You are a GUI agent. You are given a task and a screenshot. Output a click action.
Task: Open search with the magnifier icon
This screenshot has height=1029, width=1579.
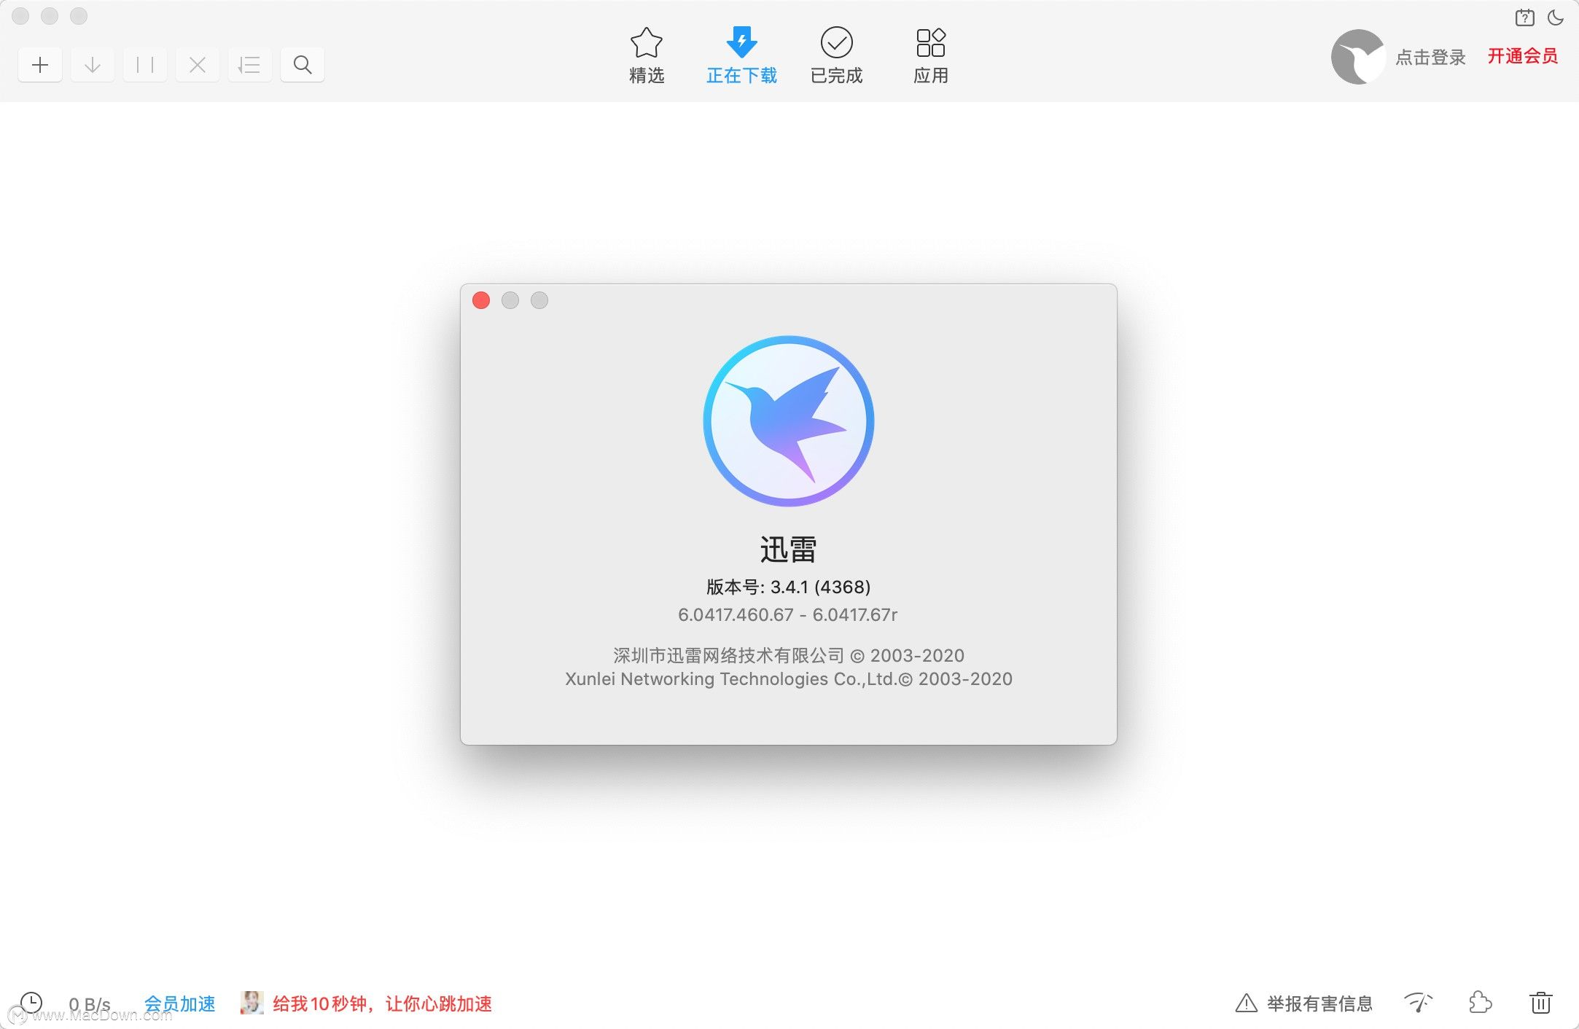[x=303, y=65]
